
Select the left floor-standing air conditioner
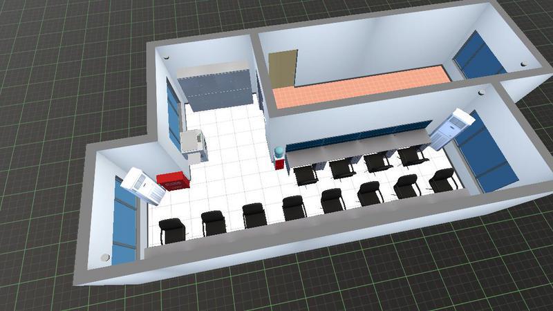tap(142, 186)
